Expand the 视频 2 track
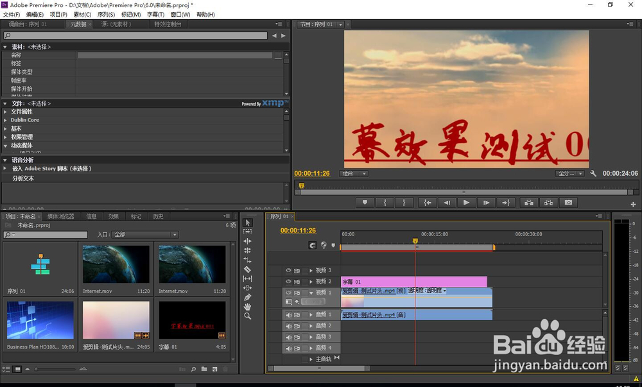Image resolution: width=642 pixels, height=387 pixels. (x=311, y=282)
